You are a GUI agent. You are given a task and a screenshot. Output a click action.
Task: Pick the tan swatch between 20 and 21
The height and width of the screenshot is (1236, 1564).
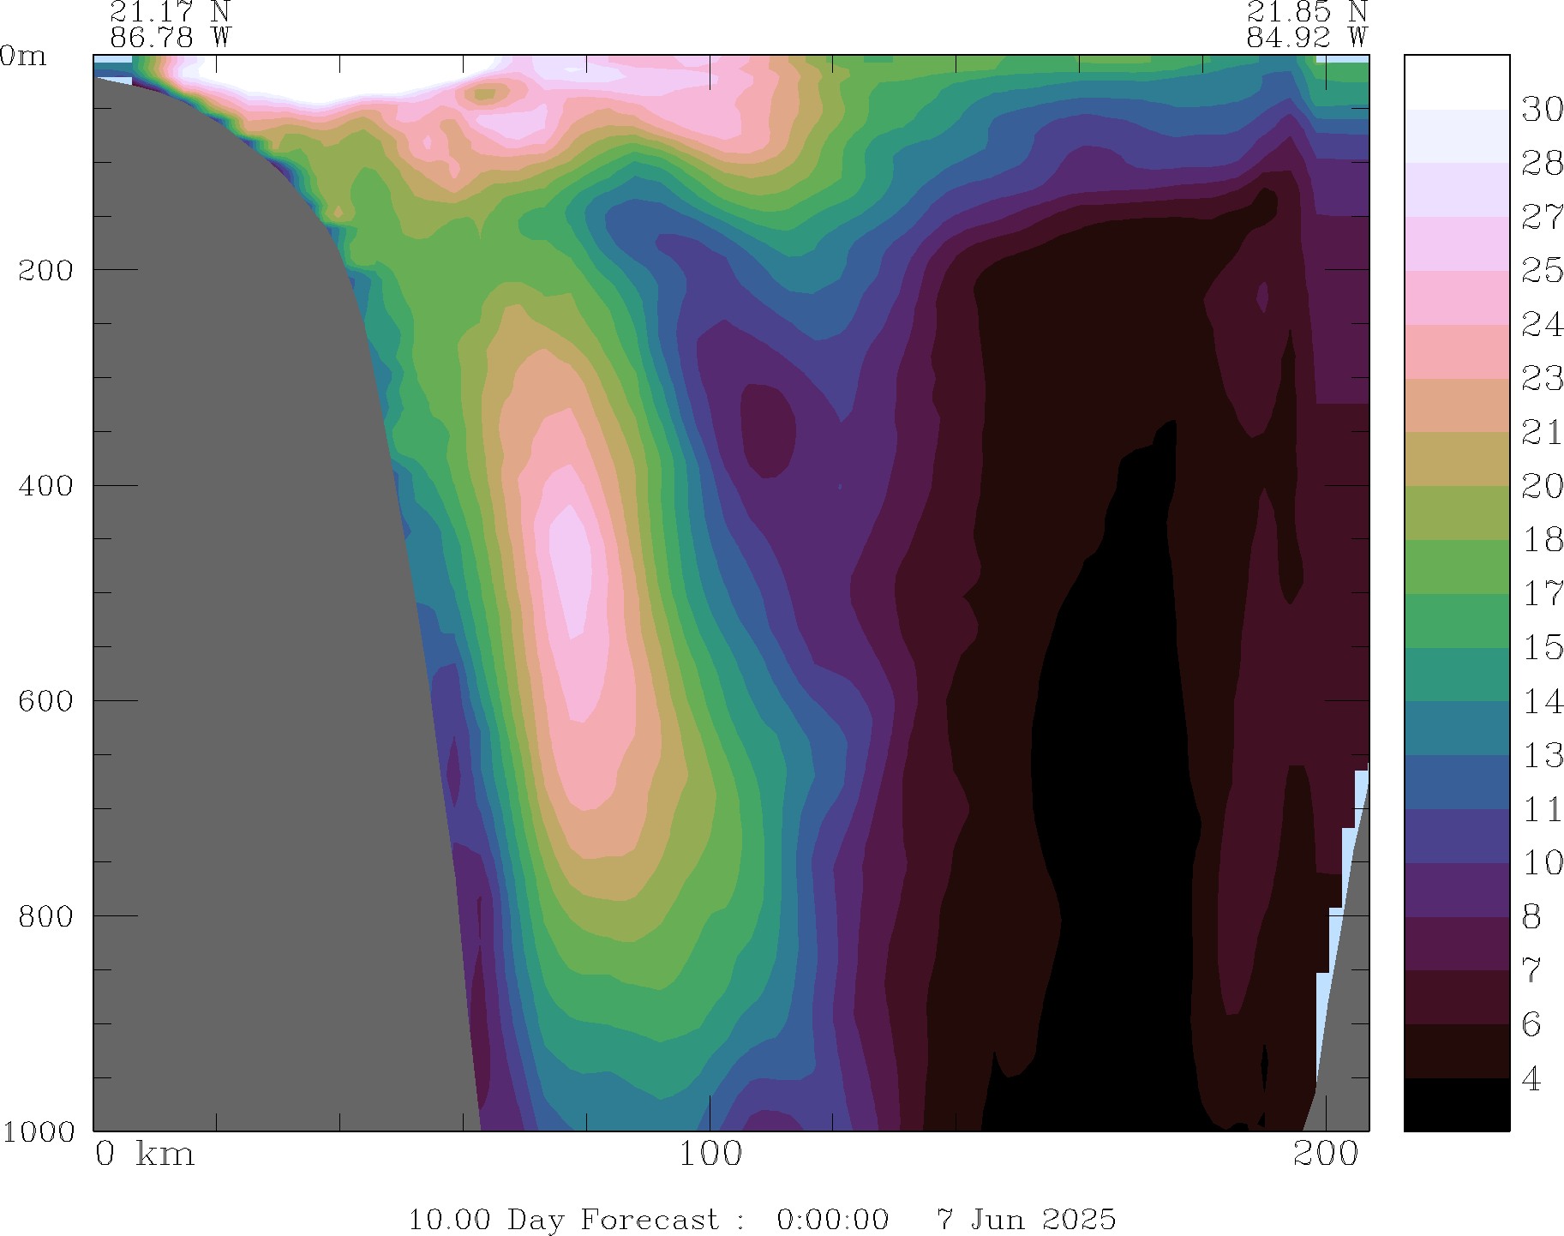click(1456, 459)
